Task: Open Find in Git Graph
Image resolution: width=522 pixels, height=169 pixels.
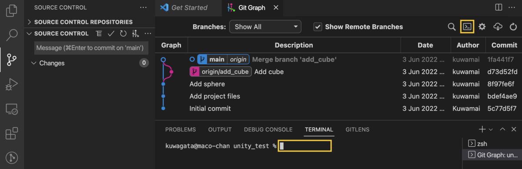Action: (452, 27)
